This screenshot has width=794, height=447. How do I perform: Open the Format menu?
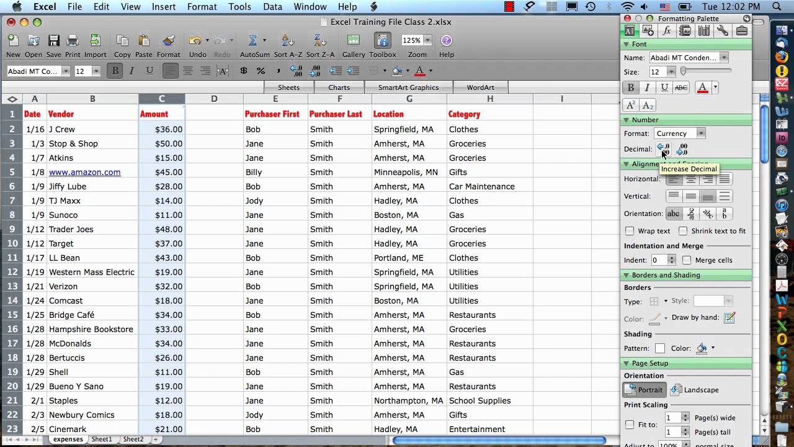tap(202, 7)
